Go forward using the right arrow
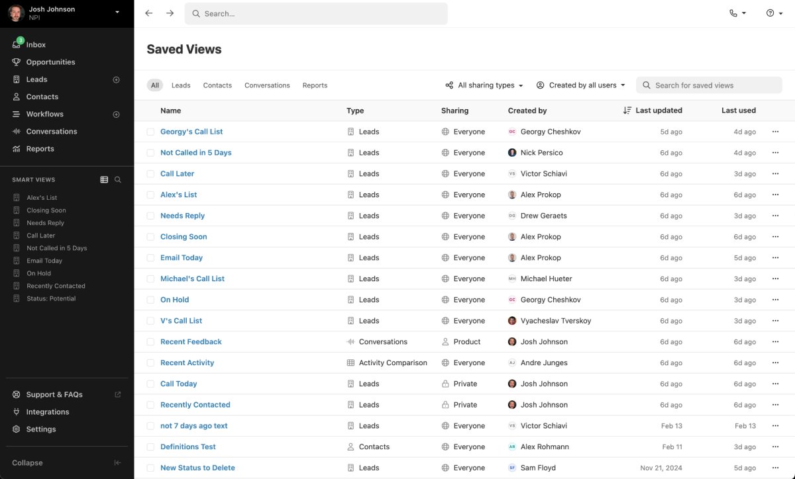Image resolution: width=795 pixels, height=479 pixels. pyautogui.click(x=170, y=13)
